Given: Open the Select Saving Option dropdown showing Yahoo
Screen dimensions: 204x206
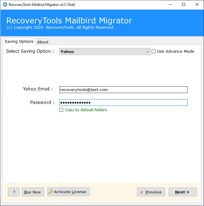Looking at the screenshot, I should coord(105,51).
